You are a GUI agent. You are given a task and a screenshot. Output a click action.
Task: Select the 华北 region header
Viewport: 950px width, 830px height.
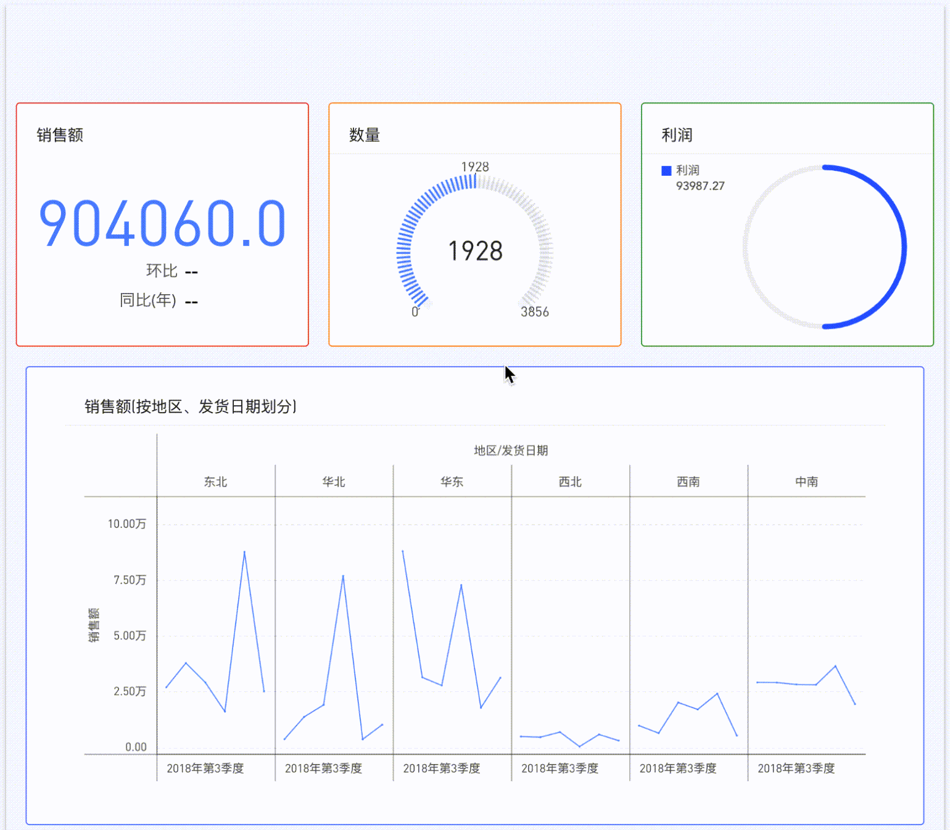(x=334, y=482)
